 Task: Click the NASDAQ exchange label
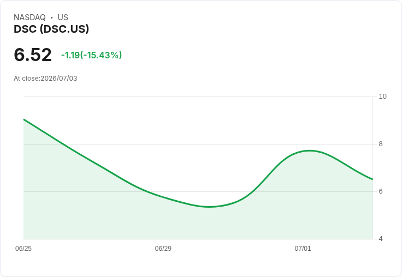tap(29, 17)
